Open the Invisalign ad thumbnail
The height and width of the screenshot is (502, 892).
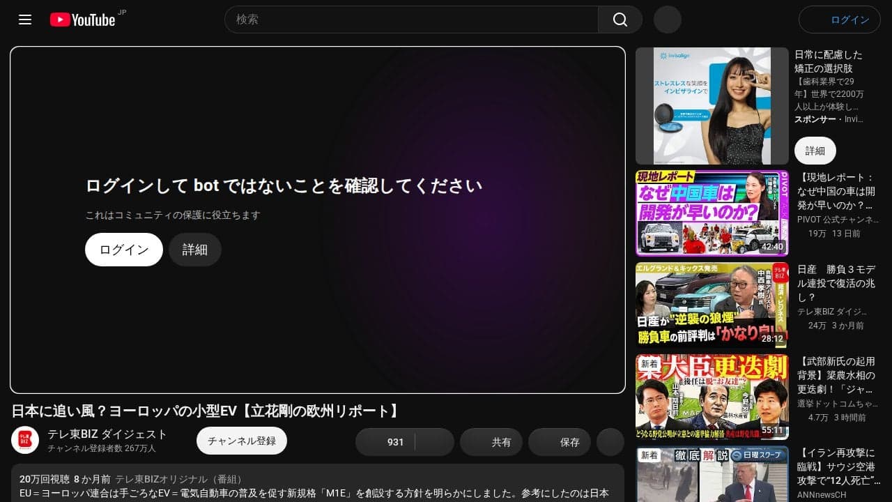point(712,106)
